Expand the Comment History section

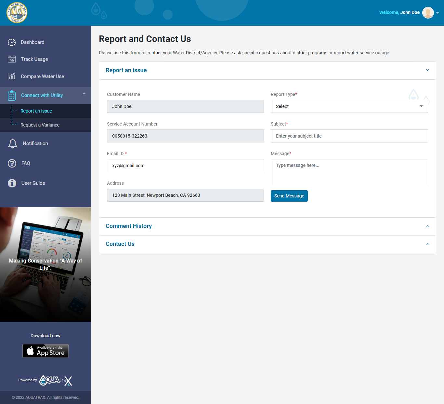[427, 226]
